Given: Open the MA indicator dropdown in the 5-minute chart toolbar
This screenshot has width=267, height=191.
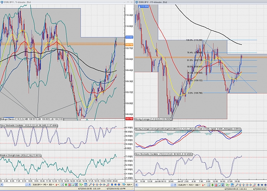Looking at the screenshot, I should (x=130, y=185).
